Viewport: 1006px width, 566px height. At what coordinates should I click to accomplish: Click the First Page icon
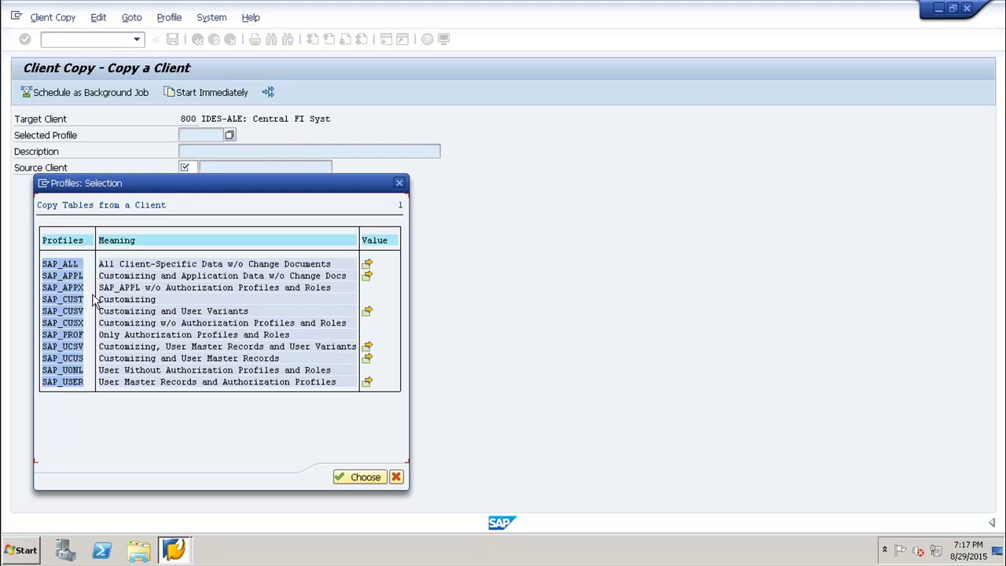[x=312, y=39]
